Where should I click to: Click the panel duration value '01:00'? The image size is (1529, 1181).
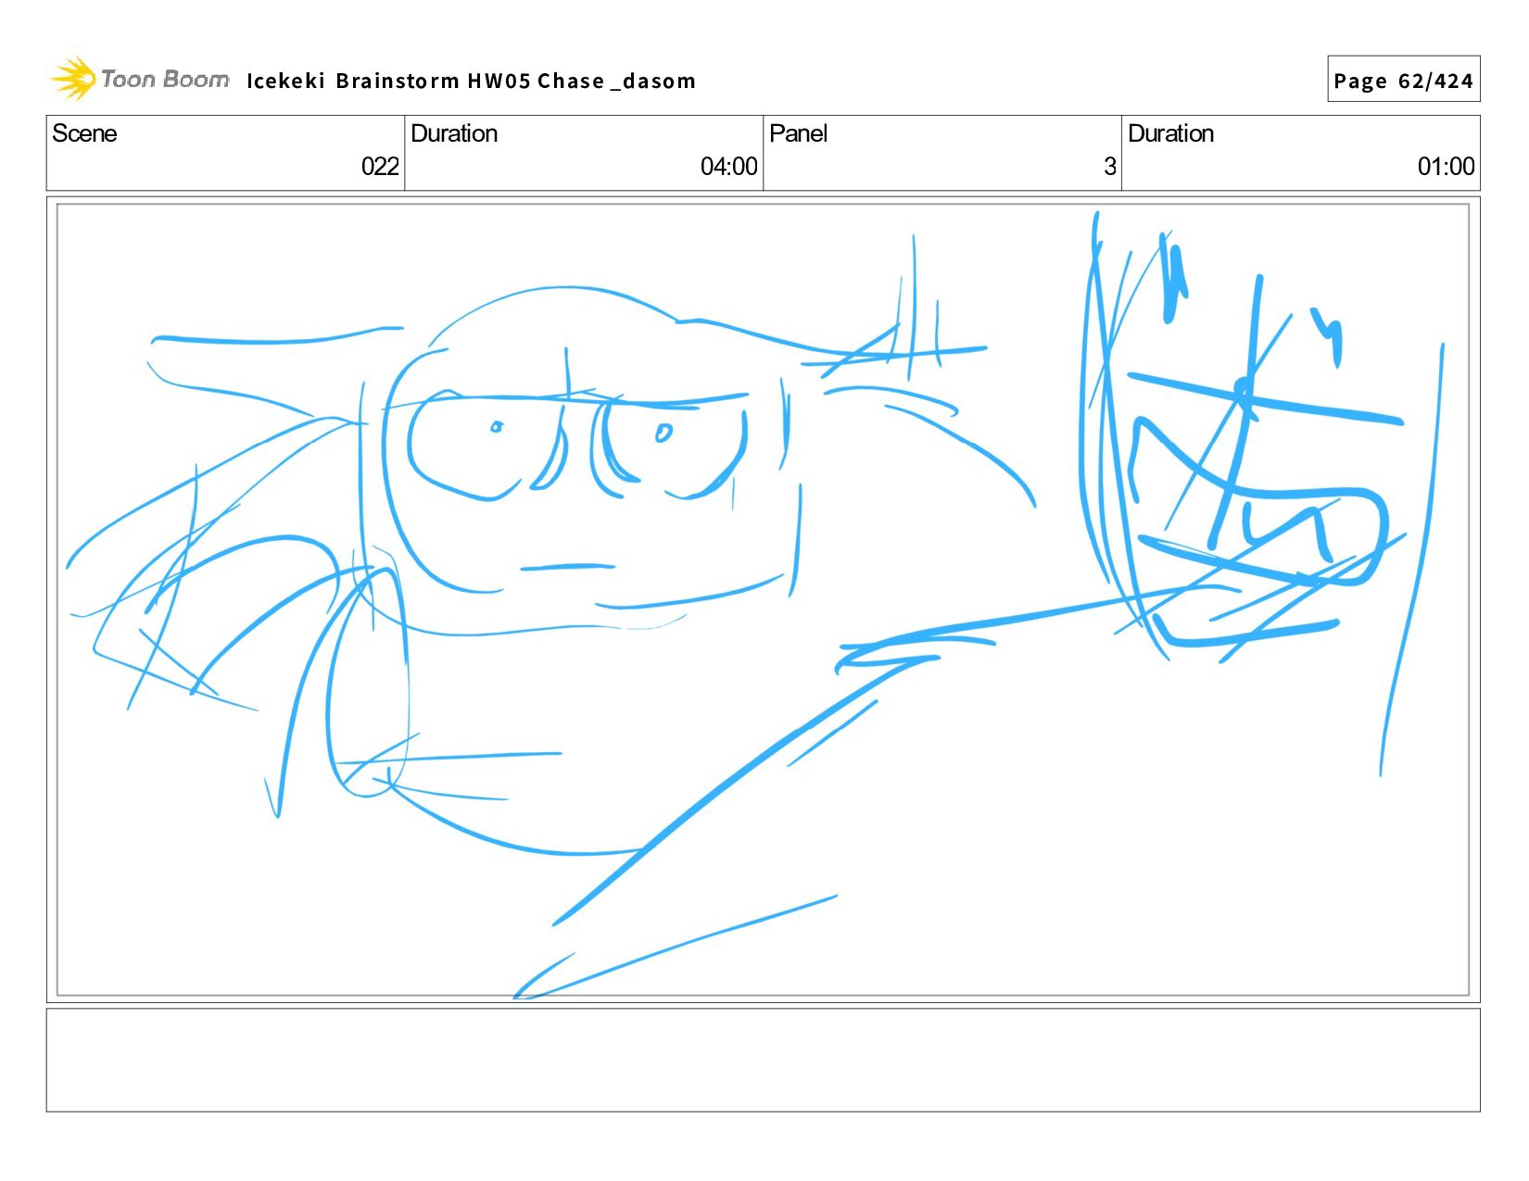click(x=1446, y=167)
